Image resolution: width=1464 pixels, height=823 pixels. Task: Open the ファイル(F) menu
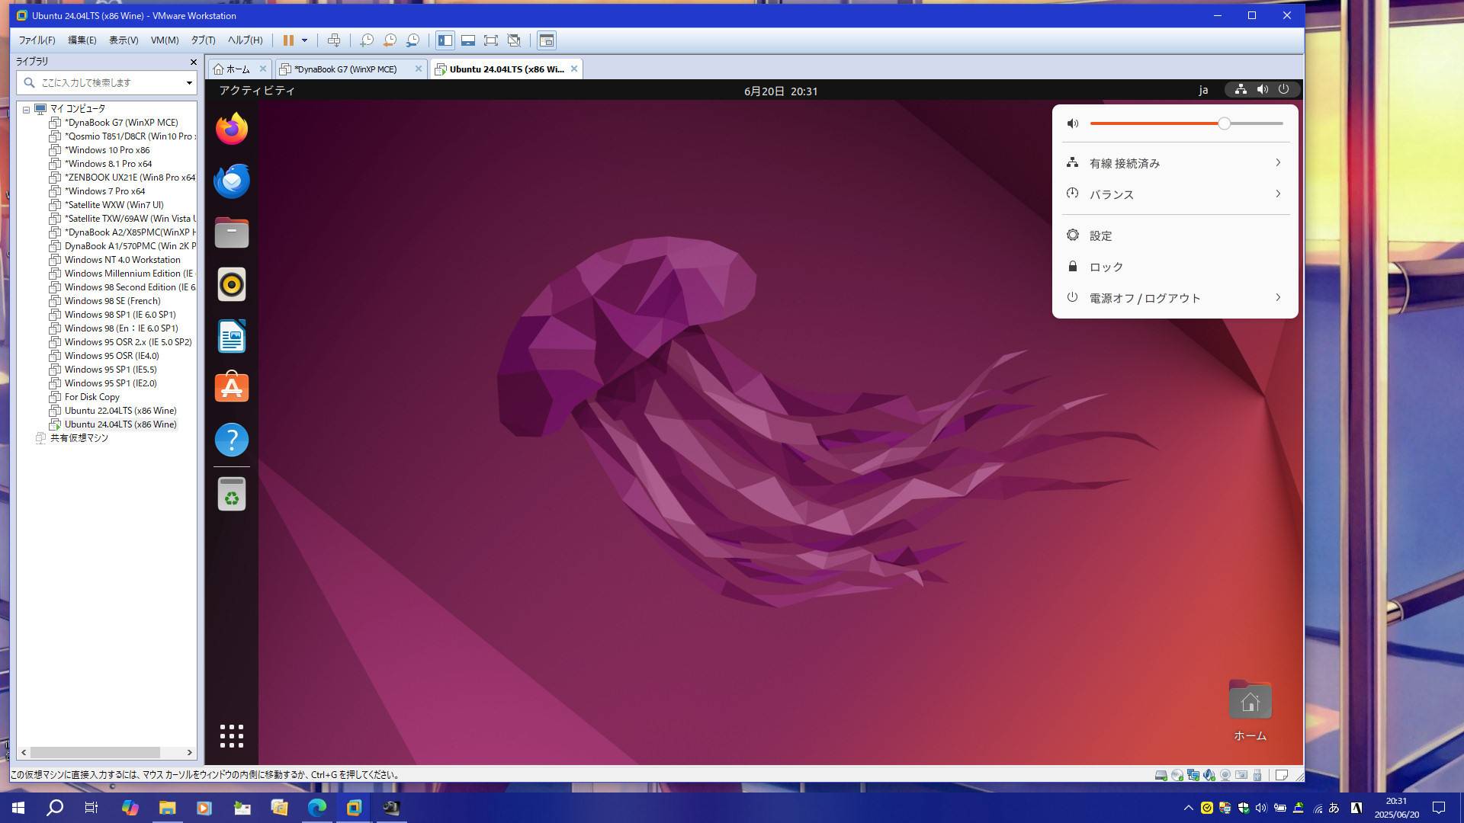(x=37, y=40)
